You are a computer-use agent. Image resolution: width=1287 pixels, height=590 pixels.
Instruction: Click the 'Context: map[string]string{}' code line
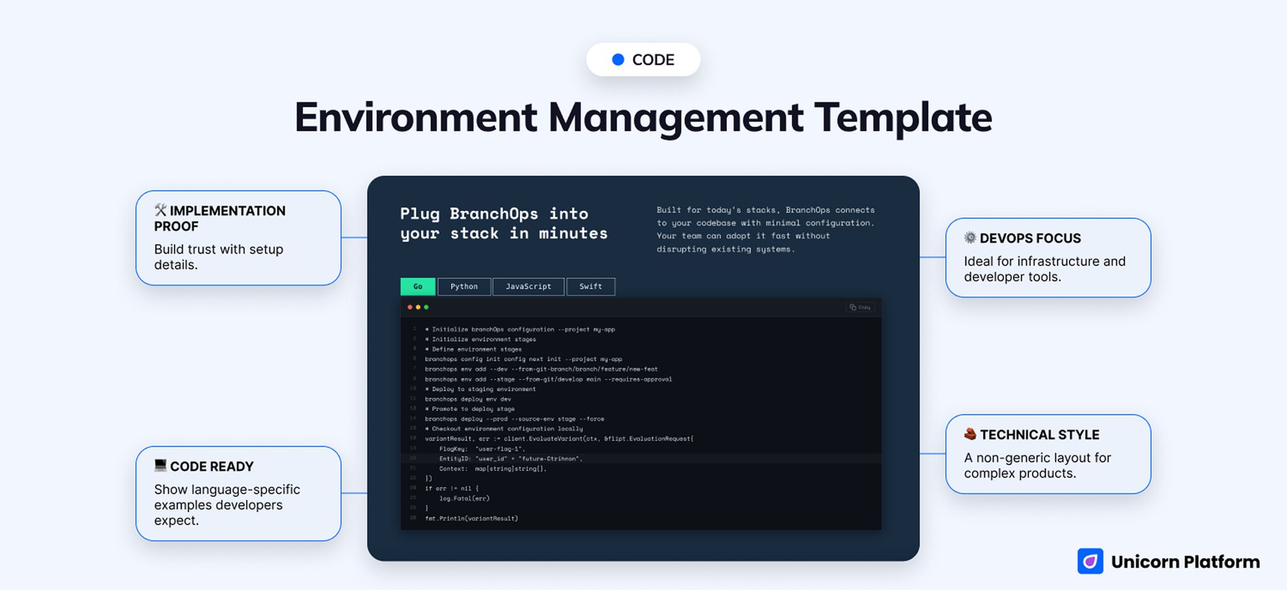[x=493, y=469]
